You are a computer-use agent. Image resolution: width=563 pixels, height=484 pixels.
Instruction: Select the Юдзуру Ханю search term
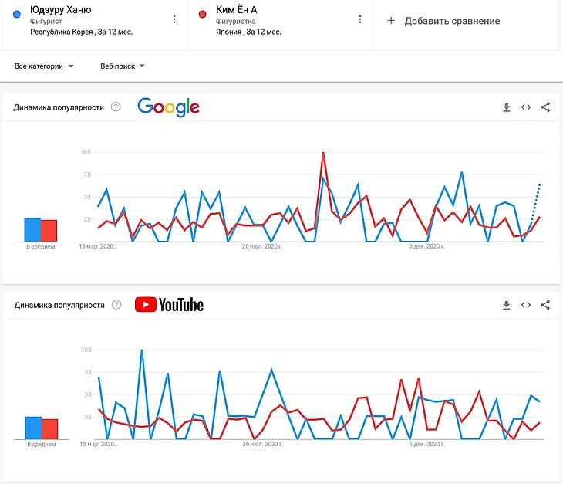pos(60,10)
